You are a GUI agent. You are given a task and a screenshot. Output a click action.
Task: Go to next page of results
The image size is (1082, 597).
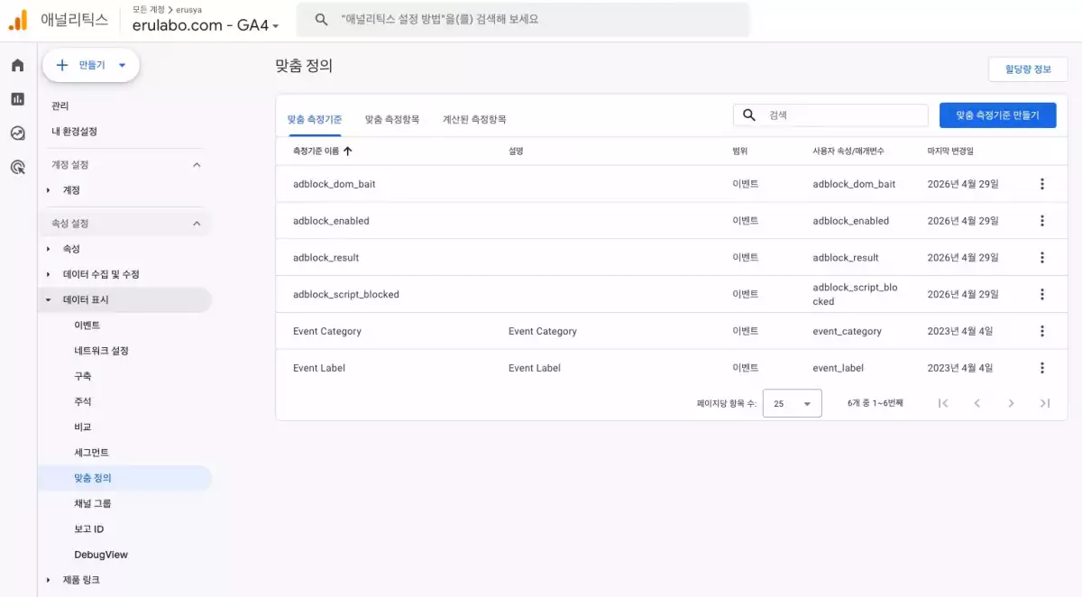pos(1011,403)
